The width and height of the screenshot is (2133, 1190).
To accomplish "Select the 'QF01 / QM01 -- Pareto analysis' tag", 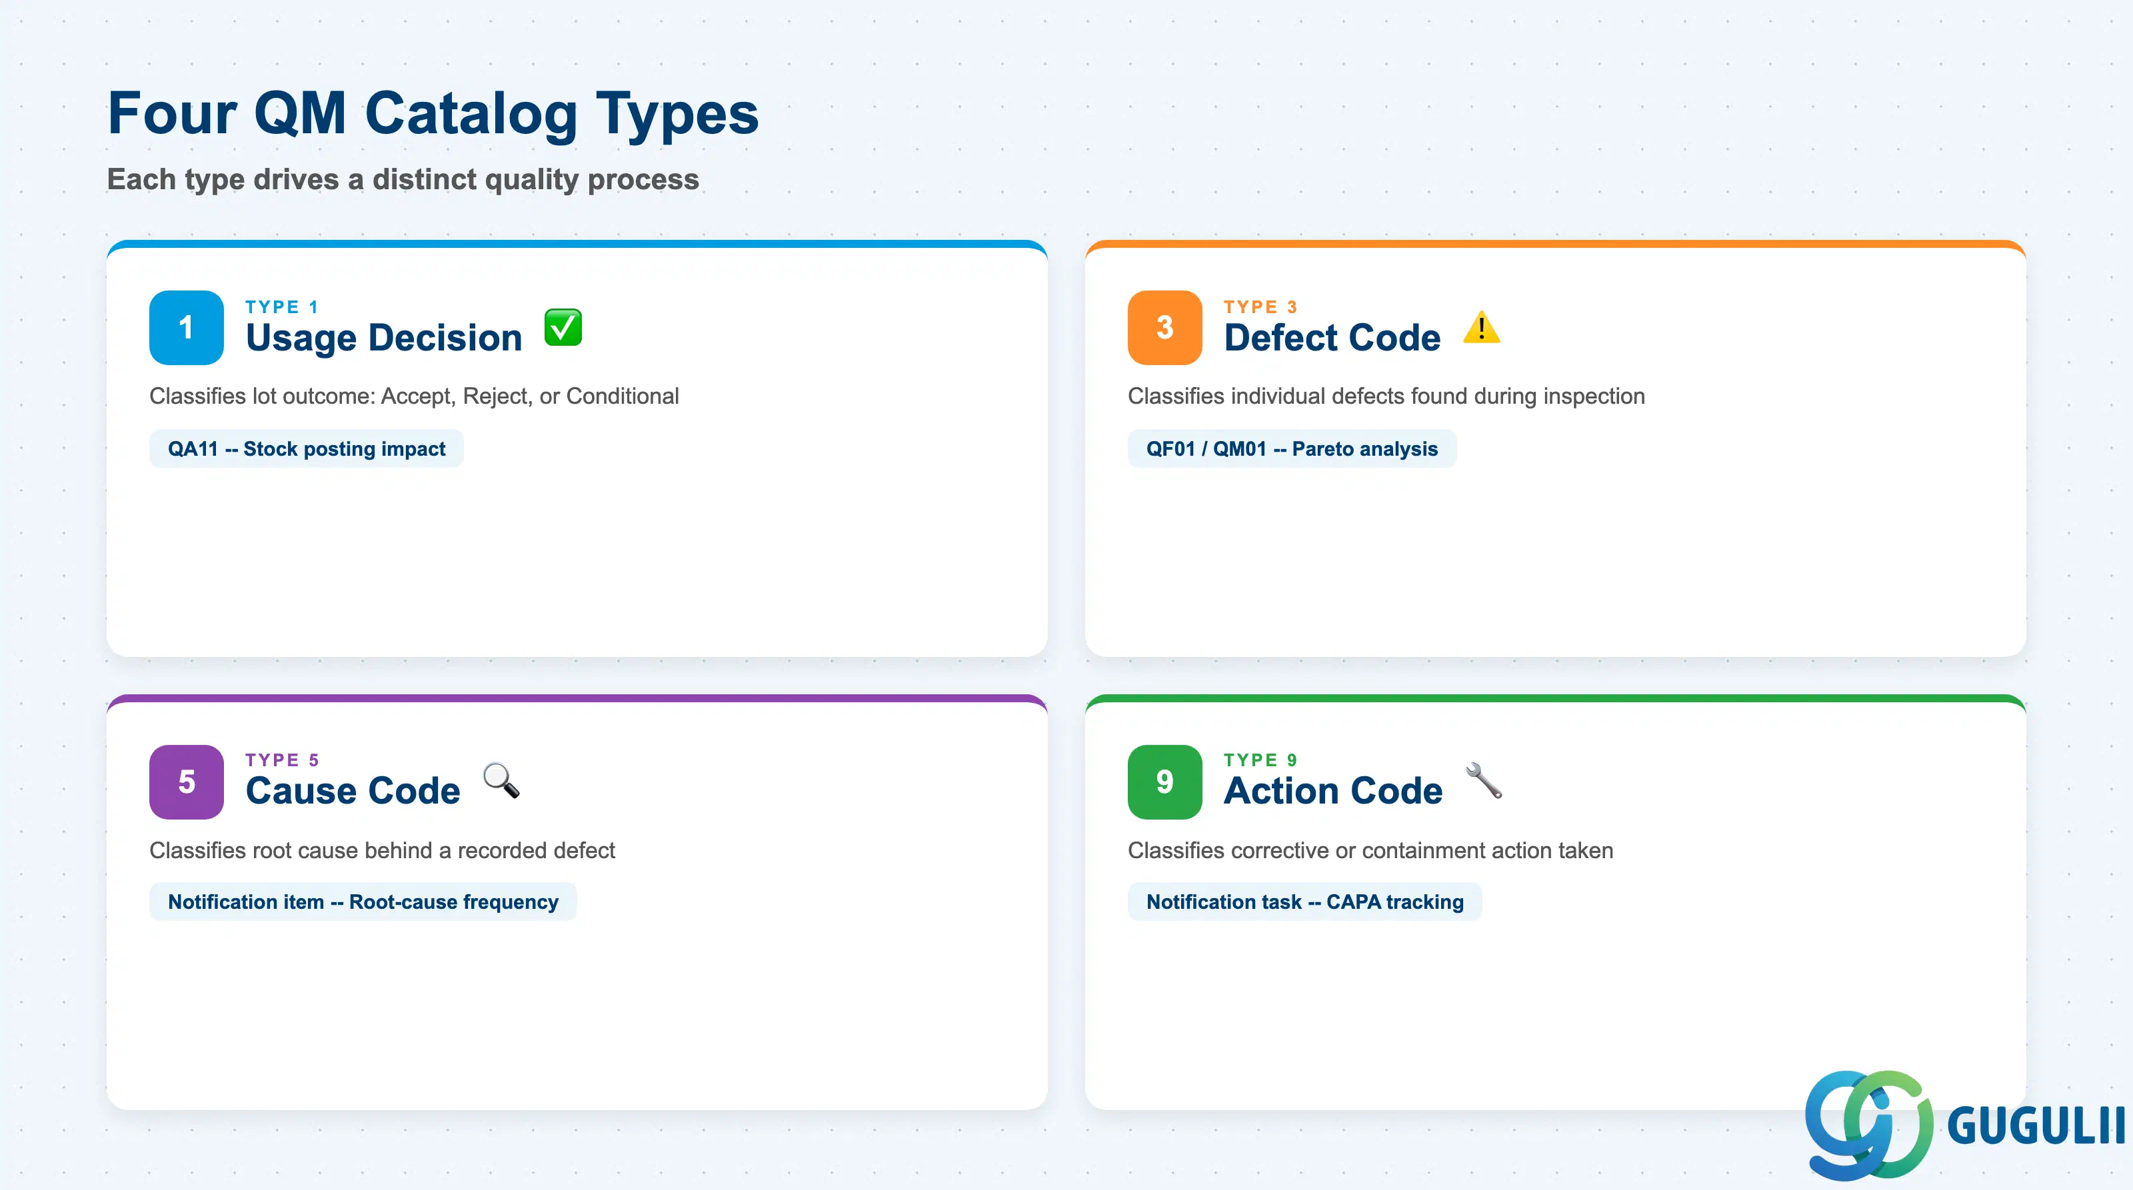I will pyautogui.click(x=1292, y=448).
